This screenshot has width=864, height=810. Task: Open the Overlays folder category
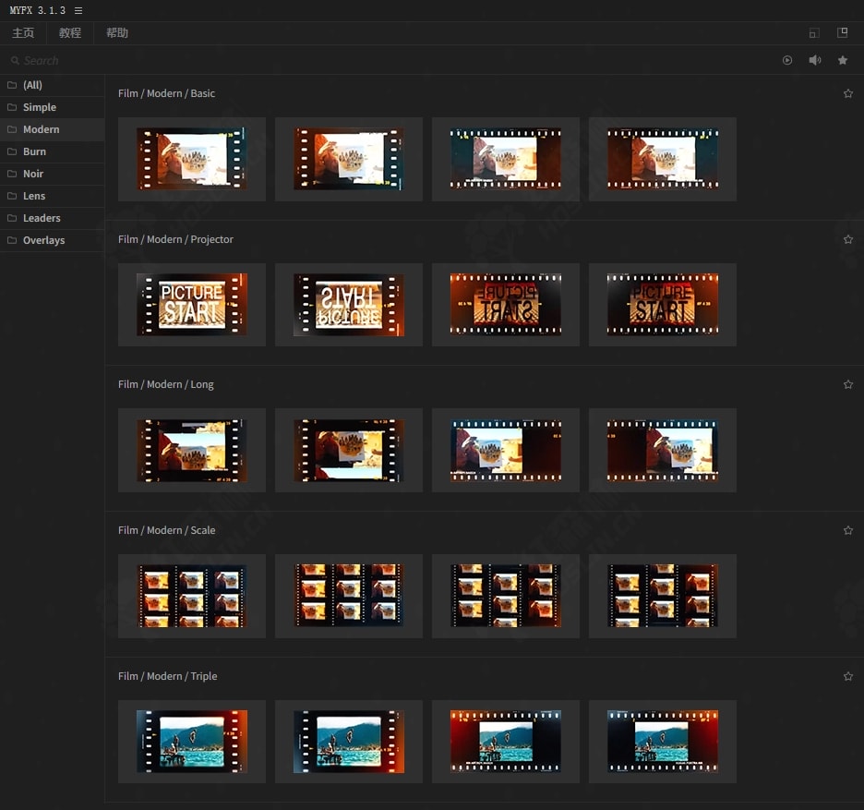(x=43, y=240)
